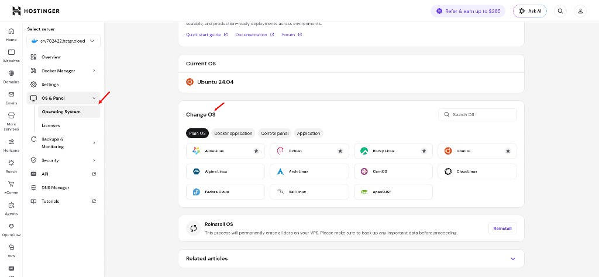The width and height of the screenshot is (599, 277).
Task: Open API external link in sidebar
Action: coord(63,174)
